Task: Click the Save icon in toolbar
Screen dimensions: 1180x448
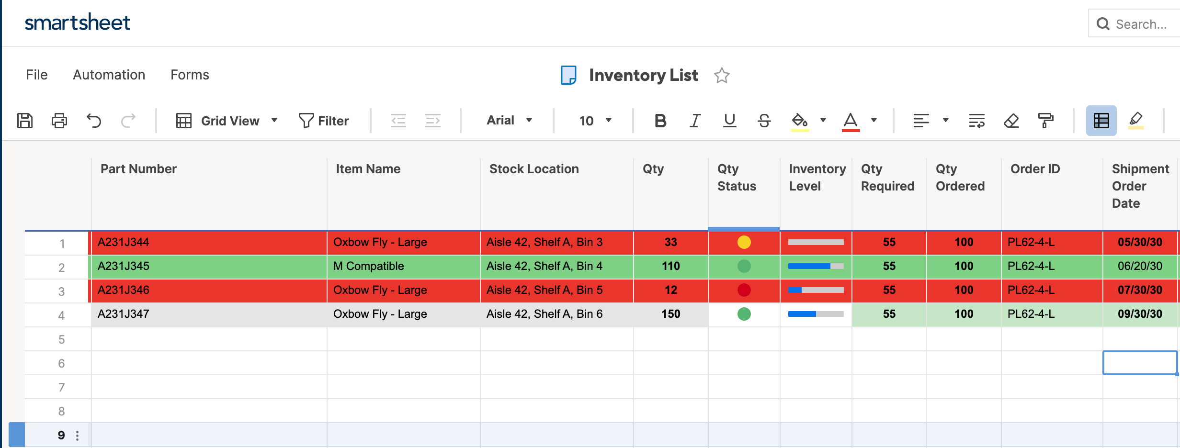Action: click(x=25, y=121)
